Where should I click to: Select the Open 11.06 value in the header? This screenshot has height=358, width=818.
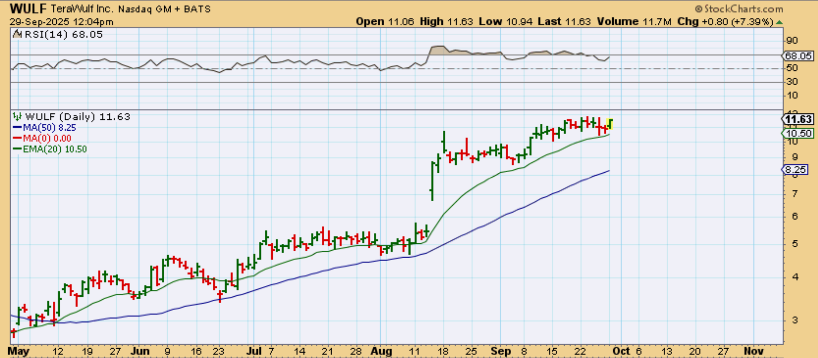tap(385, 22)
